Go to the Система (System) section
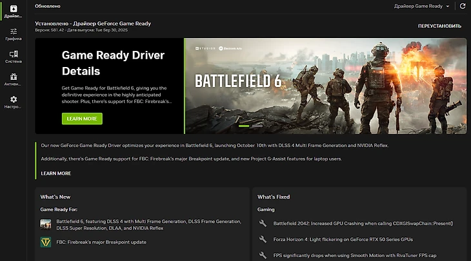 click(13, 57)
